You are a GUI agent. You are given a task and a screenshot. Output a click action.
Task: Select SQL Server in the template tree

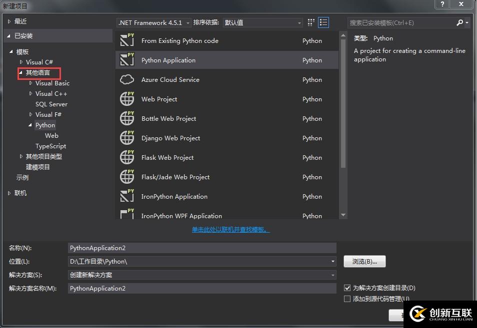coord(51,104)
